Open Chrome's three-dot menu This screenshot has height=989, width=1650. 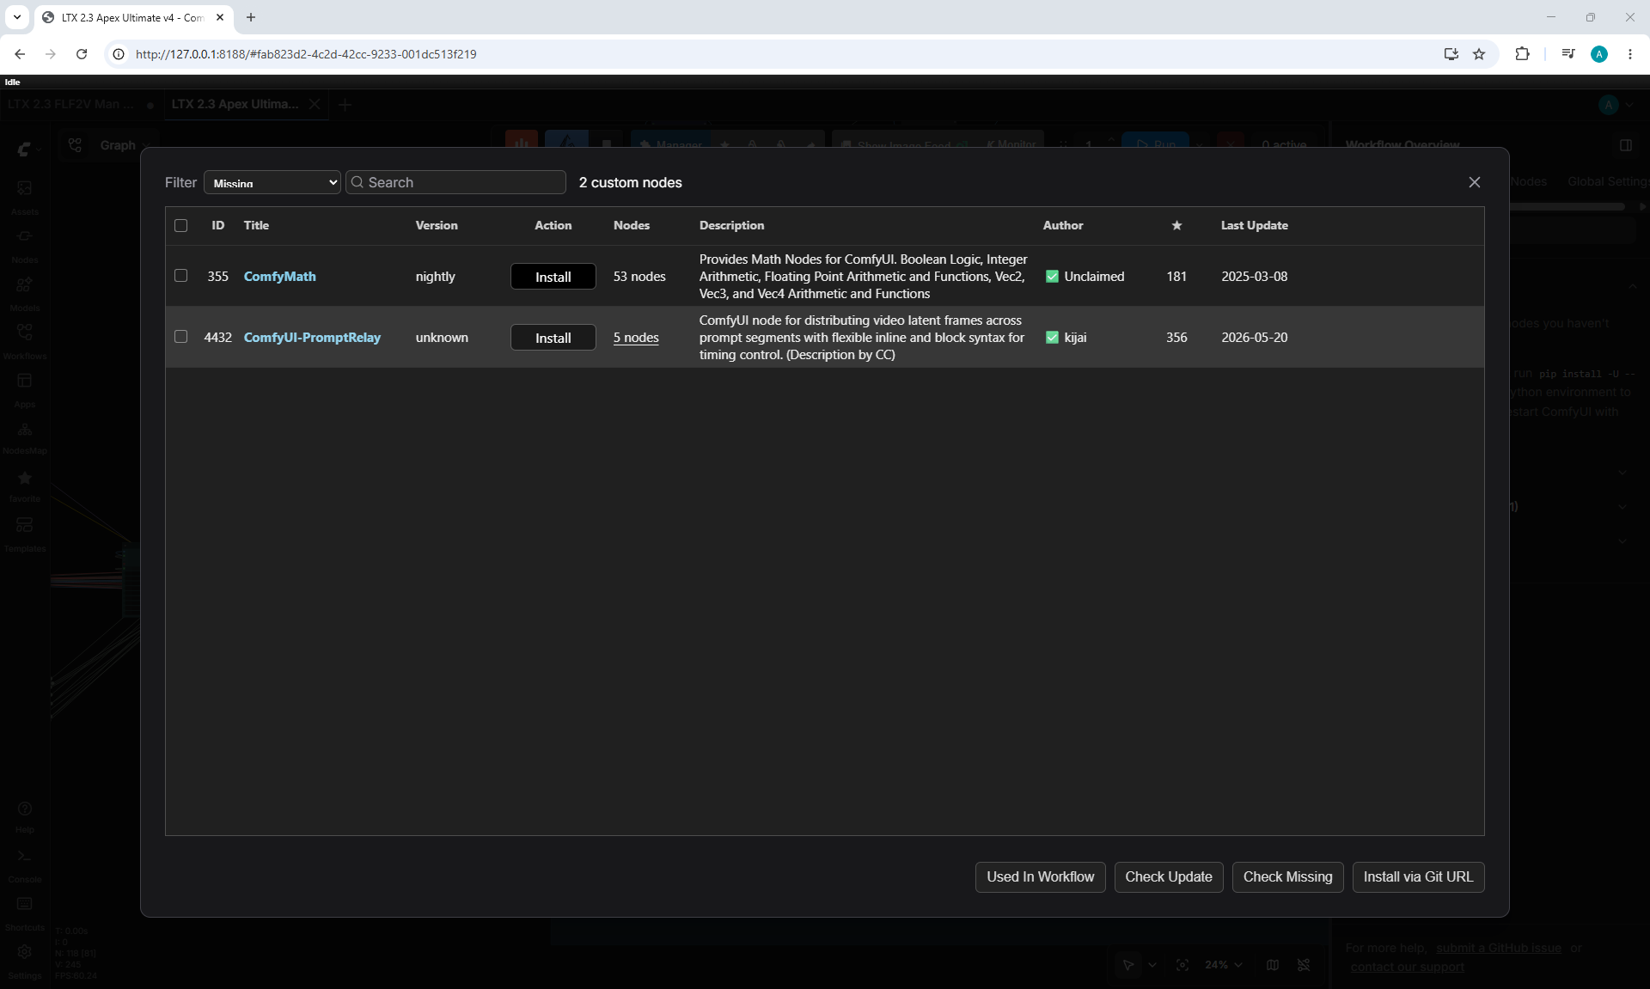[x=1630, y=54]
